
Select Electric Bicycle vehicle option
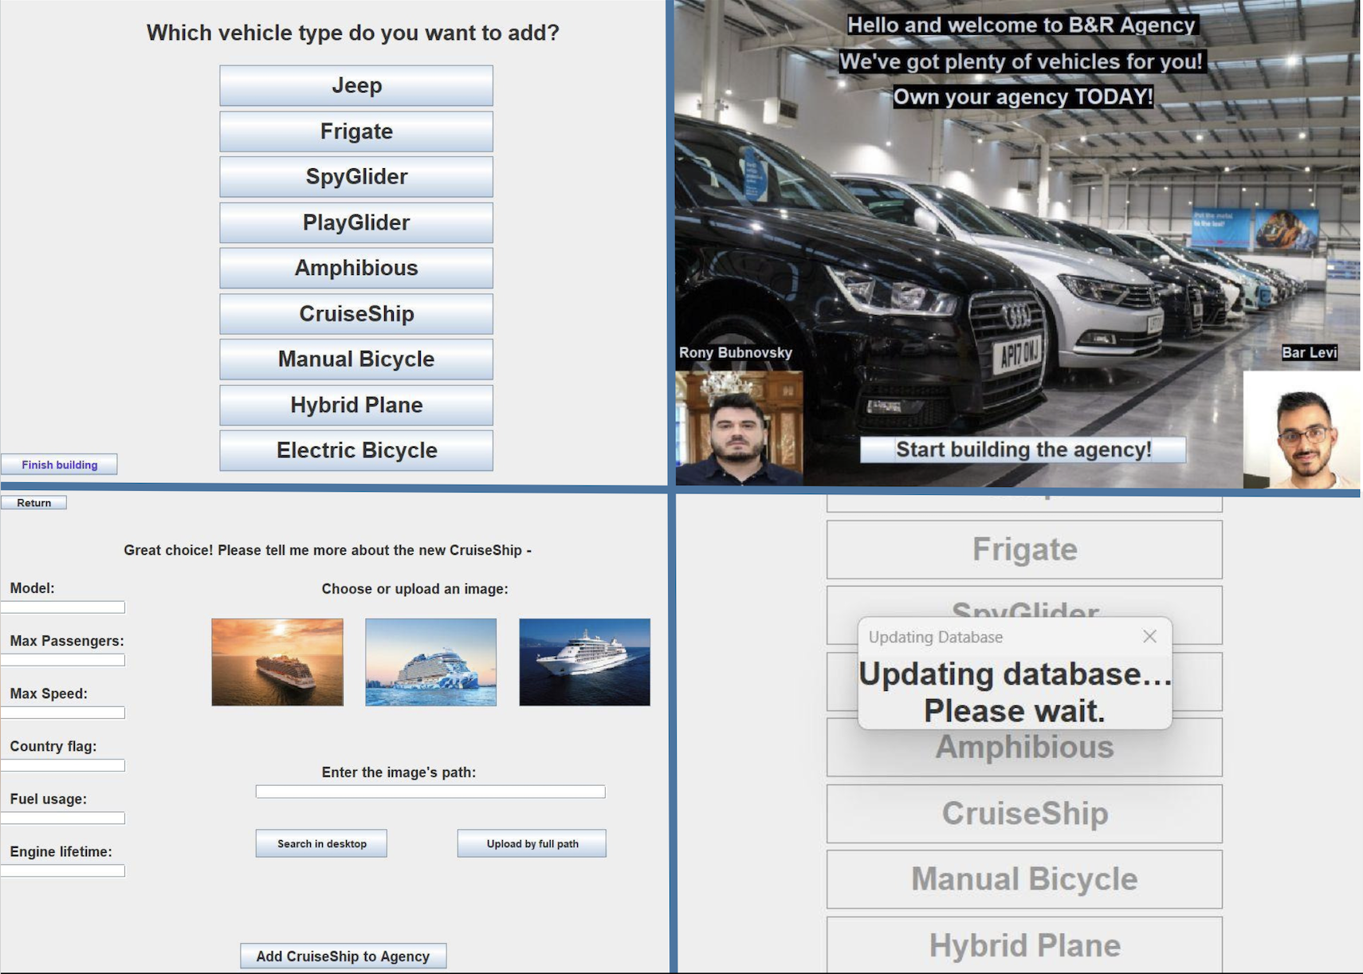[355, 450]
